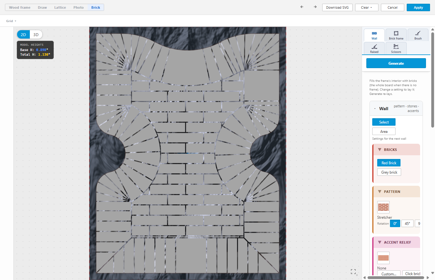The width and height of the screenshot is (435, 280).
Task: Choose the None accent relief thumbnail
Action: 383,258
